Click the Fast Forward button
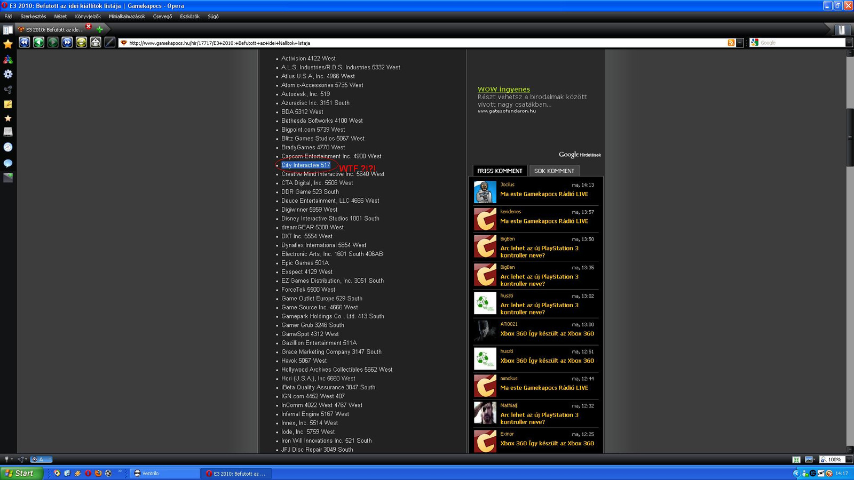Screen dimensions: 854x480 [67, 42]
